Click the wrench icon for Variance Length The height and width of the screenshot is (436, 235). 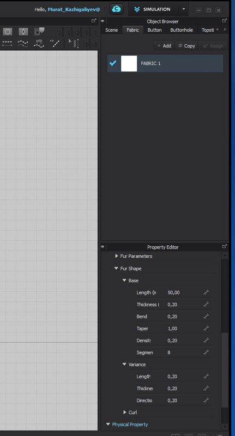(x=206, y=376)
